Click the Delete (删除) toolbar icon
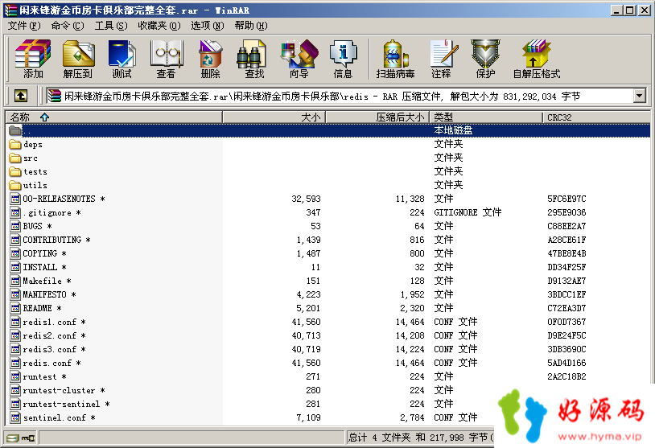 [210, 59]
